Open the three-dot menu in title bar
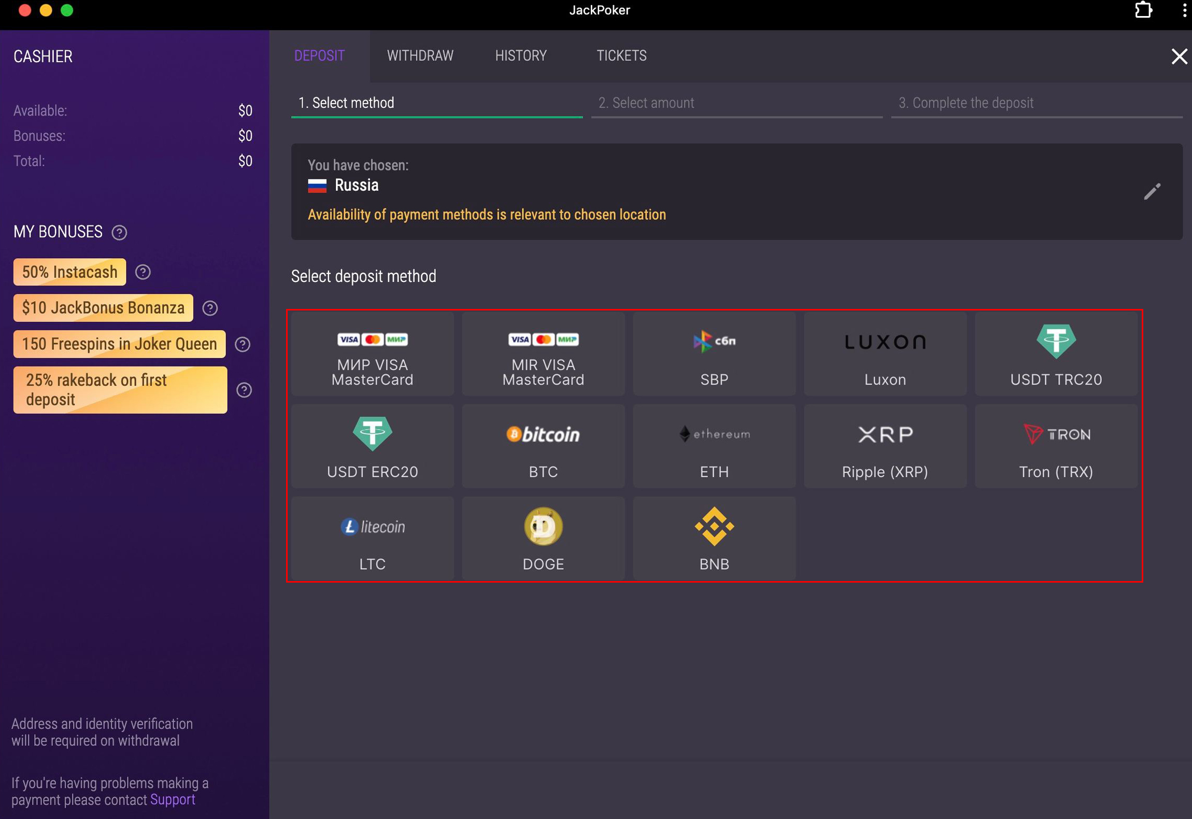 point(1184,10)
